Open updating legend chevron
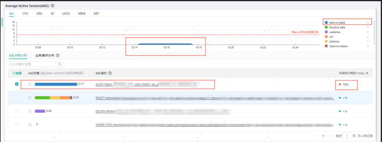 click(x=367, y=32)
